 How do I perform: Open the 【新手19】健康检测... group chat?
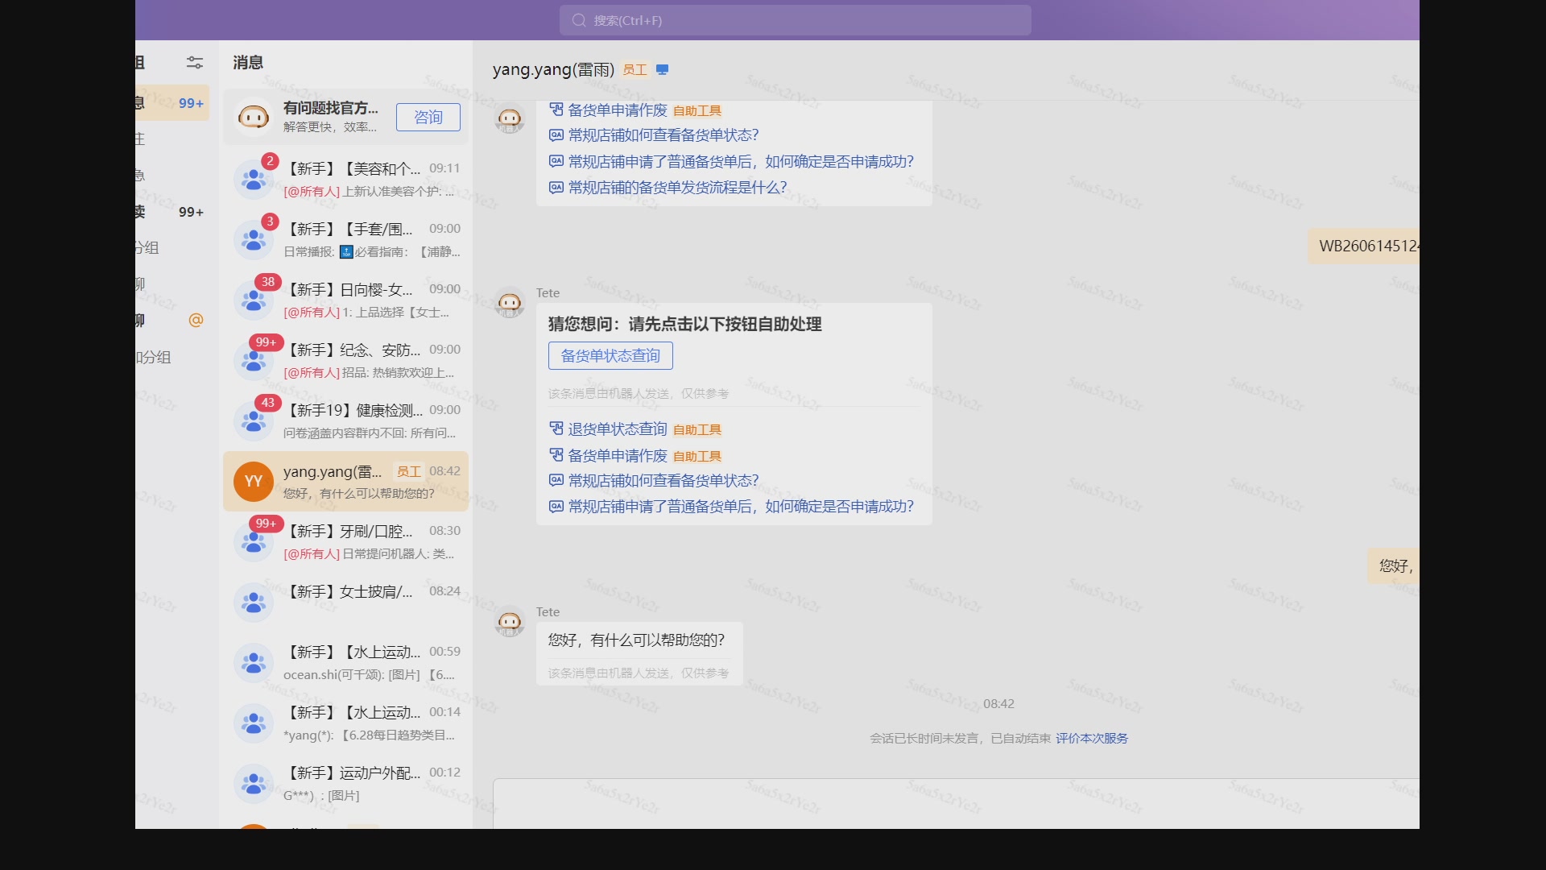[345, 420]
